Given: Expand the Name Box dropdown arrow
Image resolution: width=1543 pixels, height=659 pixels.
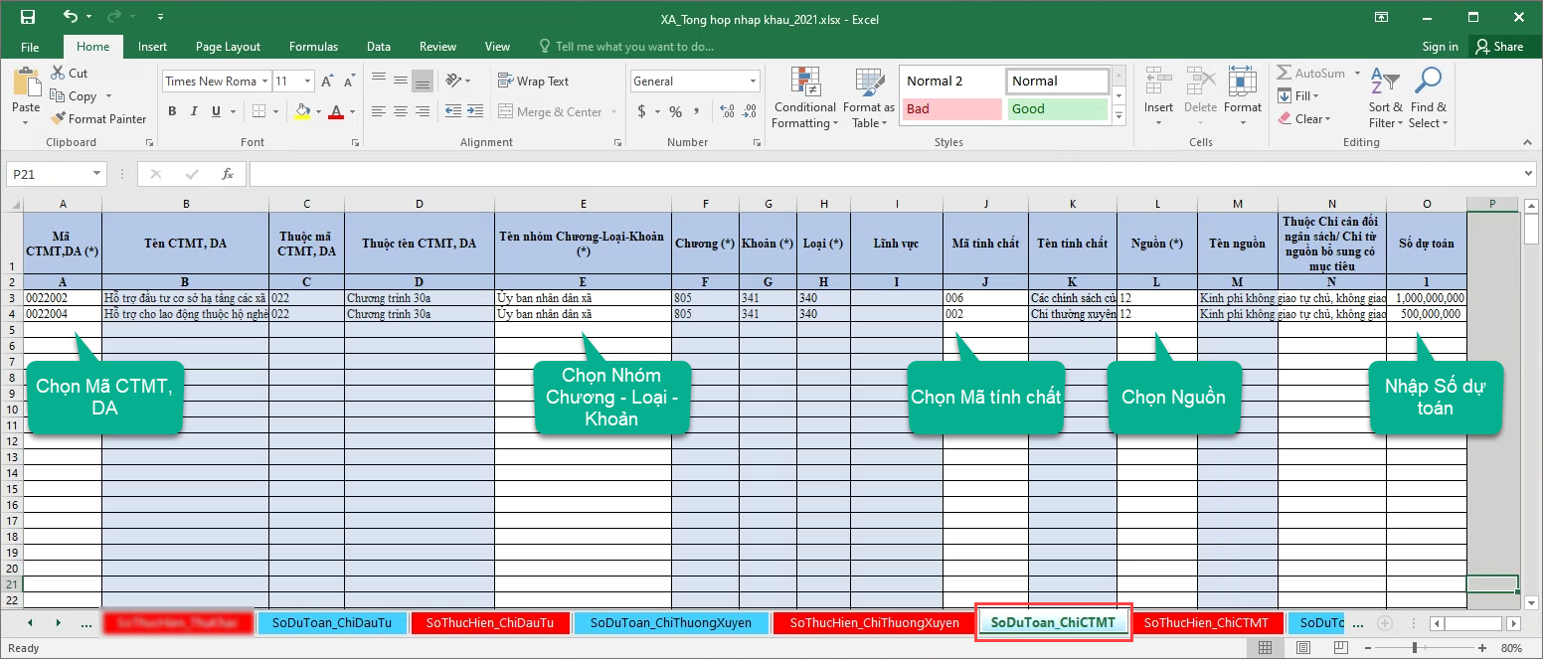Looking at the screenshot, I should [96, 174].
